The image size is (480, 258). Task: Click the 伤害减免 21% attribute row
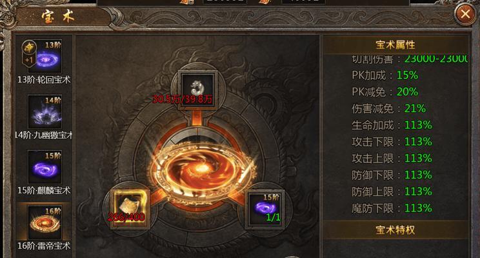click(x=389, y=108)
